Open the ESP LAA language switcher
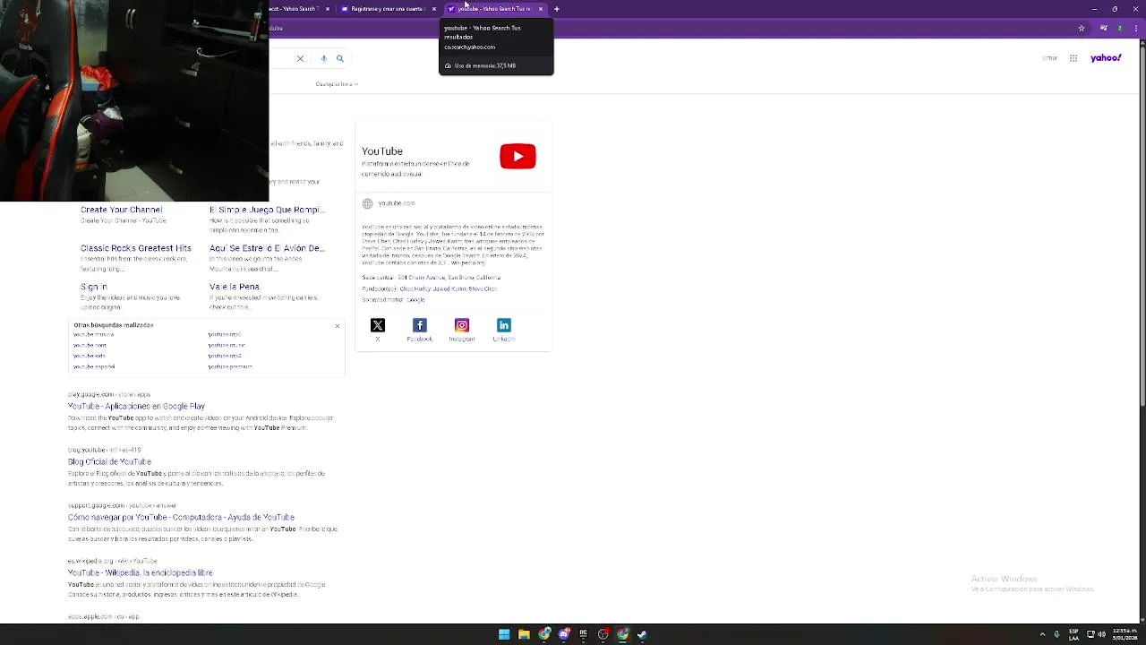 (x=1073, y=634)
